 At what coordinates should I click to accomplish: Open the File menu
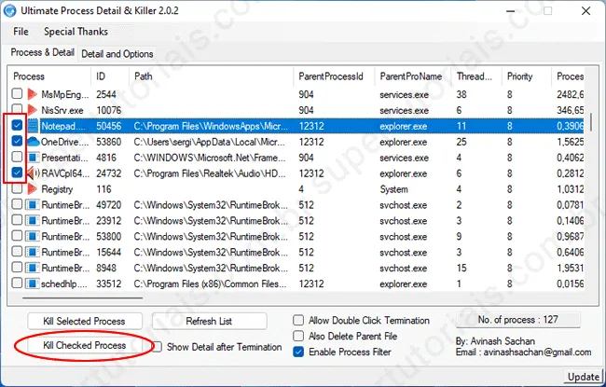coord(21,32)
